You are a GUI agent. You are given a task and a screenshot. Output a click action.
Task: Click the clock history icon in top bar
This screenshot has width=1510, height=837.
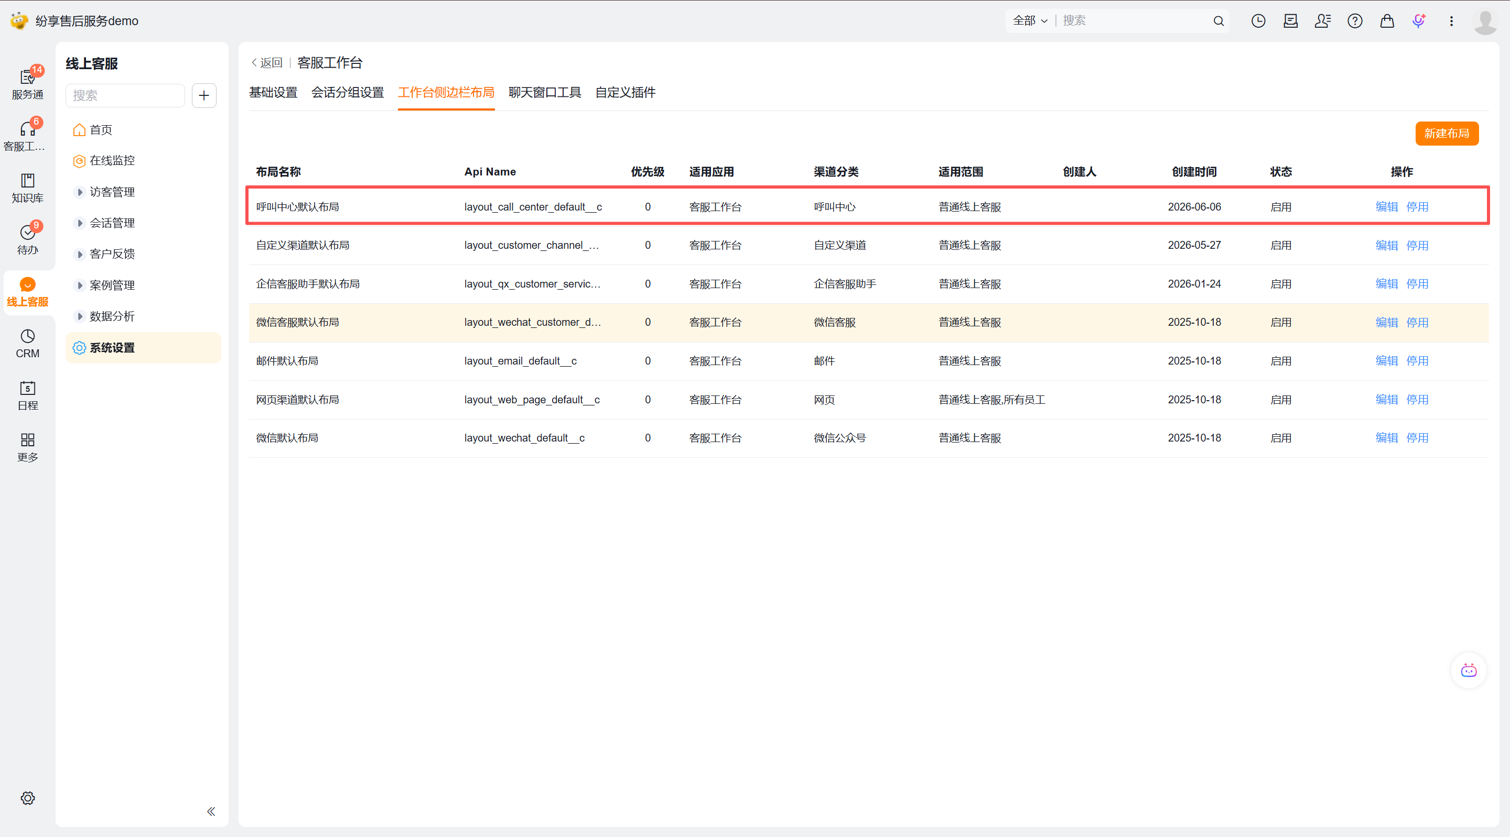click(x=1258, y=21)
